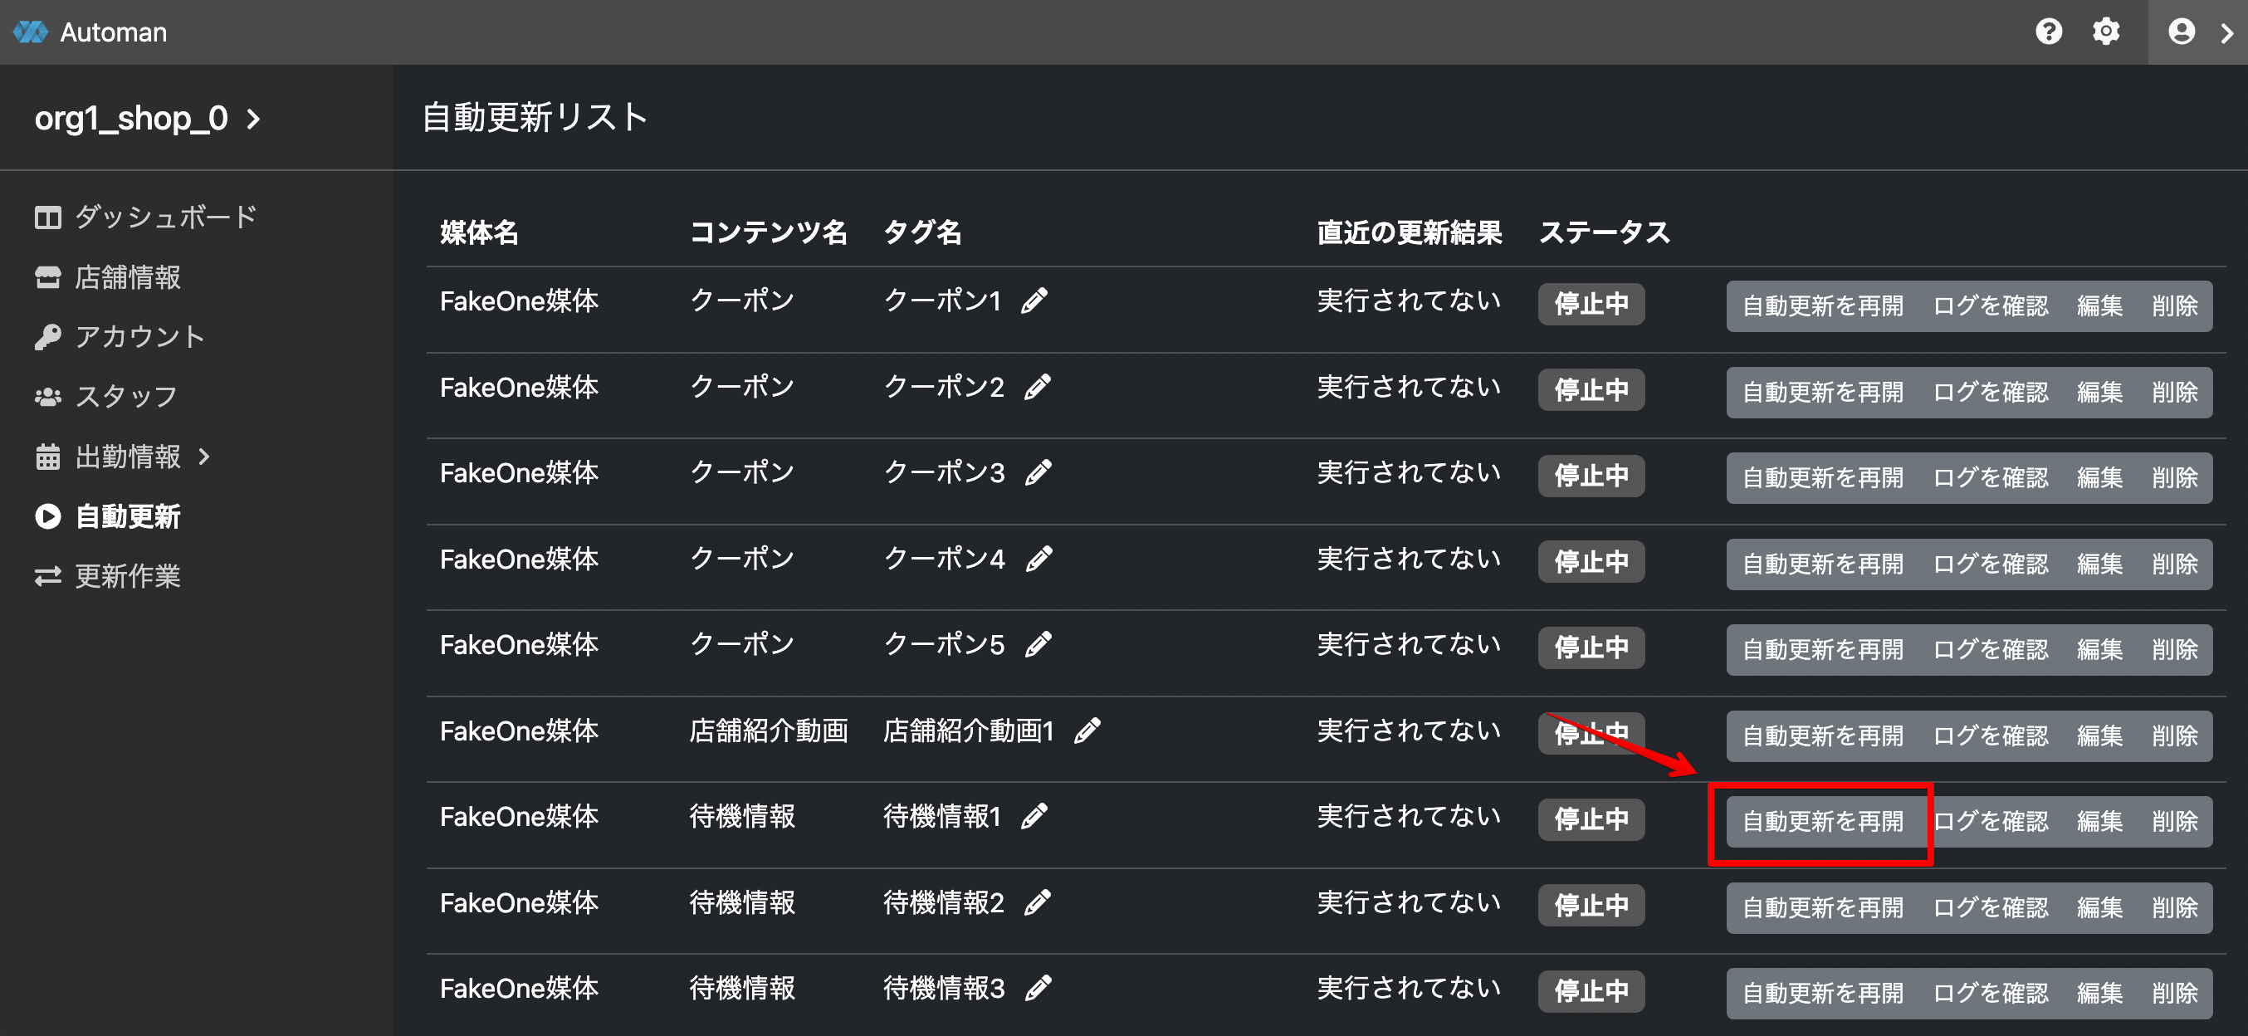
Task: Click 削除 on the クーポン5 row
Action: [2174, 649]
